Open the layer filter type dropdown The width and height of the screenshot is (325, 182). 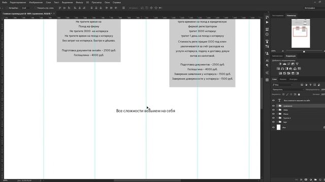tap(283, 85)
